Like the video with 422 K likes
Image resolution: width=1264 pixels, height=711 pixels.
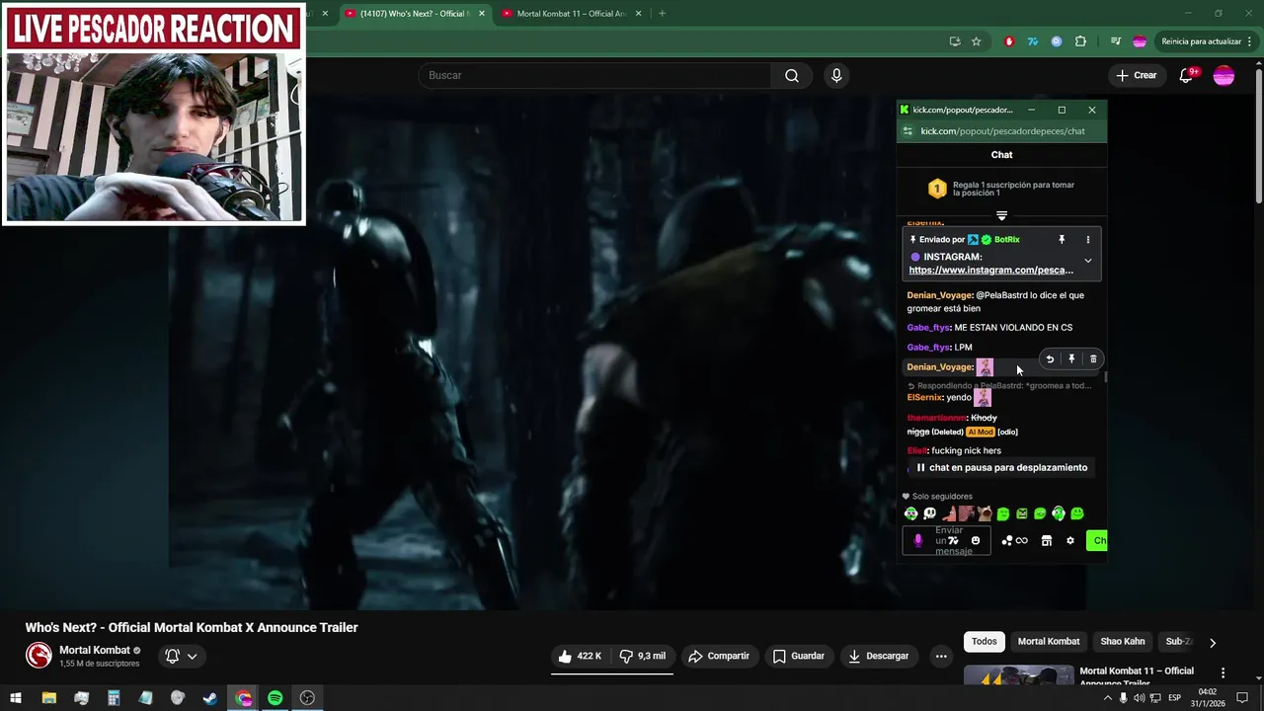tap(579, 656)
